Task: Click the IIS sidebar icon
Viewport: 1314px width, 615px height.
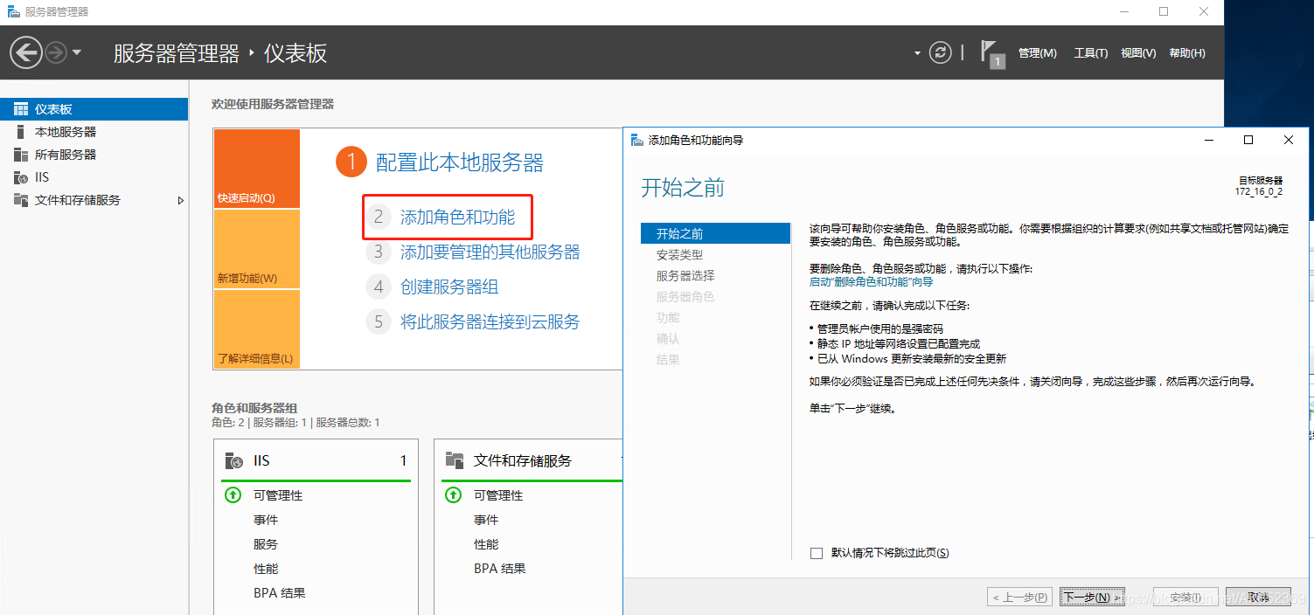Action: tap(21, 177)
